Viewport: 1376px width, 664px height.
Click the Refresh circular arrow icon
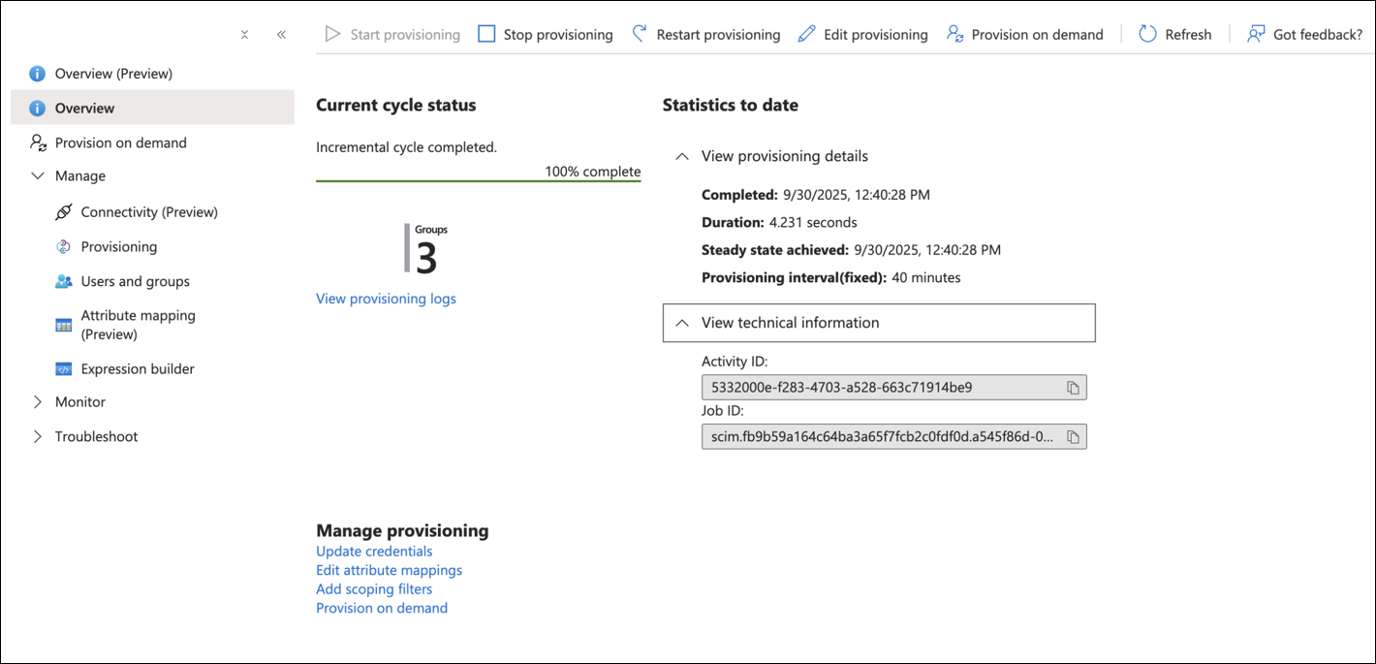click(1147, 35)
